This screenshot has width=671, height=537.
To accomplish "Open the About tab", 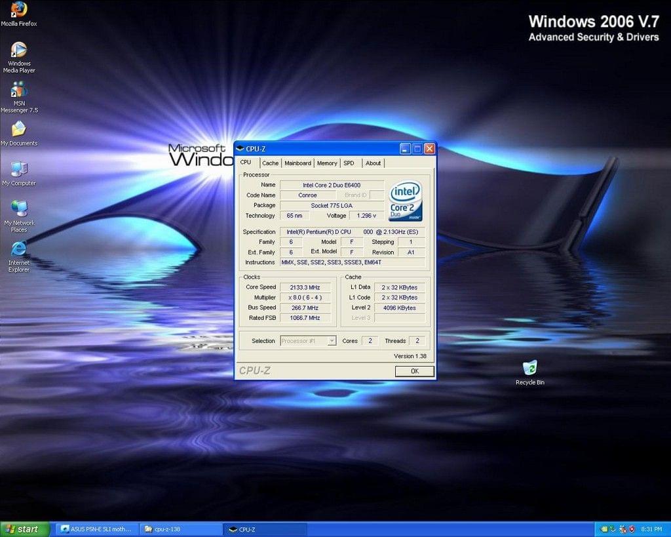I will (x=373, y=163).
